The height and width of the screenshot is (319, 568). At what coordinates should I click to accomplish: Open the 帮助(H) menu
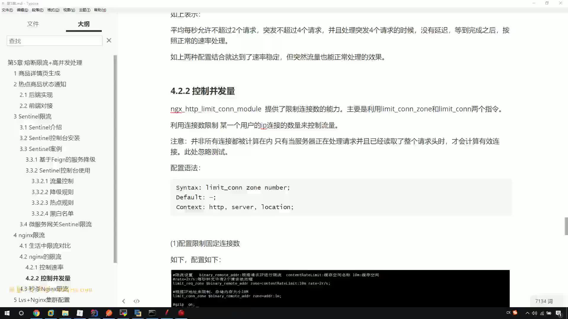pos(100,10)
